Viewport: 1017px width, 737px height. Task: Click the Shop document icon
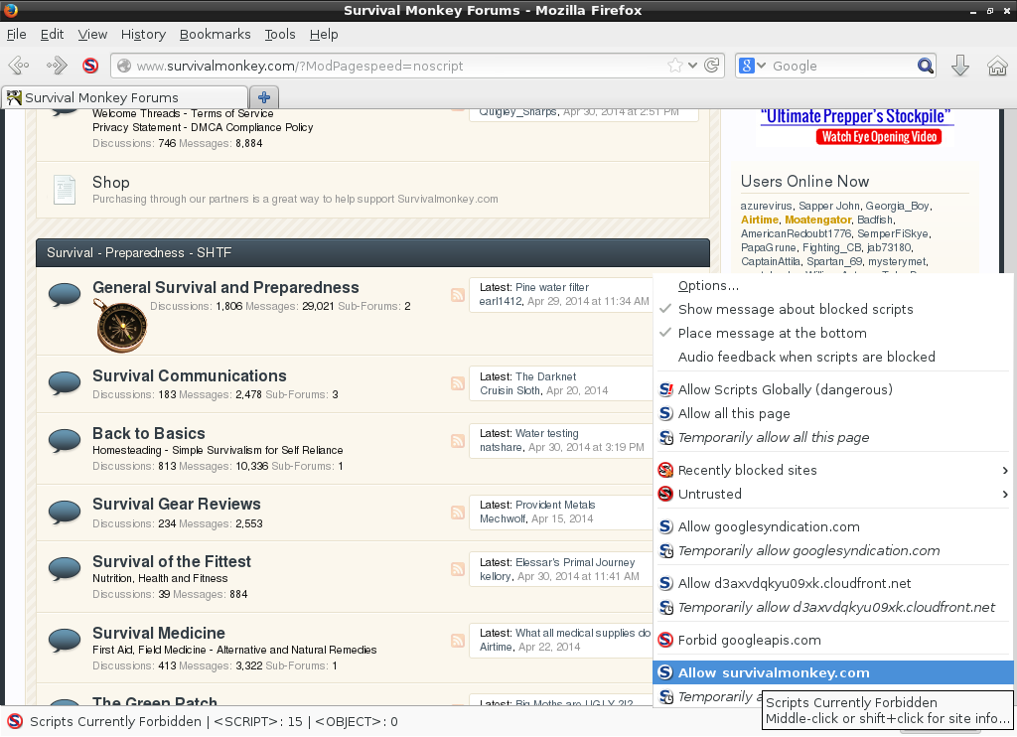(x=65, y=190)
